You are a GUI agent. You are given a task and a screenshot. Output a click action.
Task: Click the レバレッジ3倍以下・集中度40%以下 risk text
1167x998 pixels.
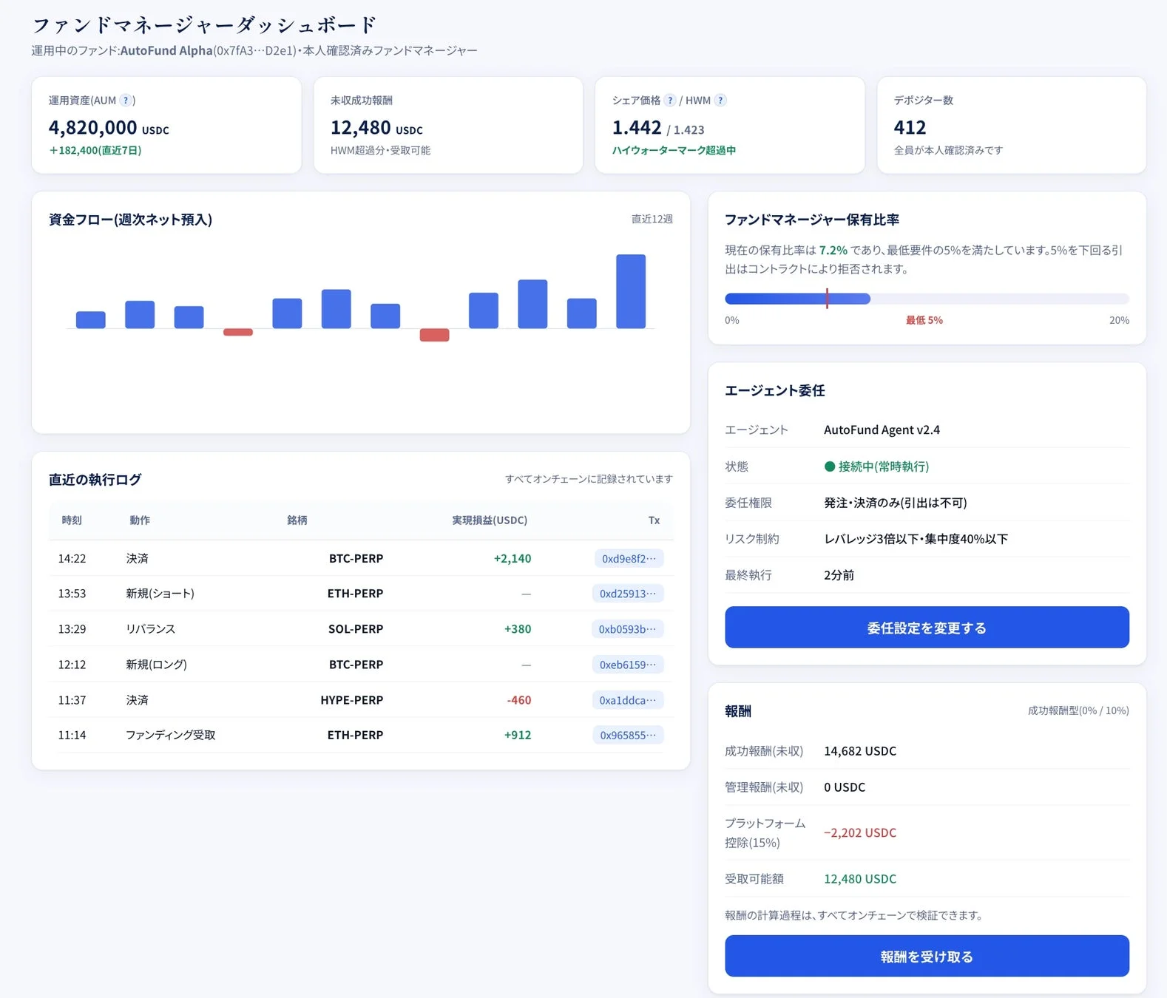(916, 539)
